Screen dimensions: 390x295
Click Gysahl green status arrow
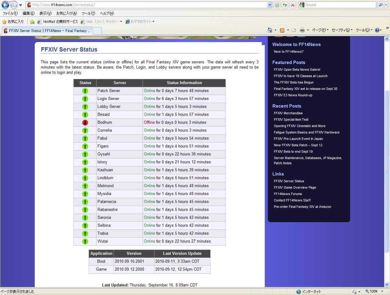coord(85,154)
